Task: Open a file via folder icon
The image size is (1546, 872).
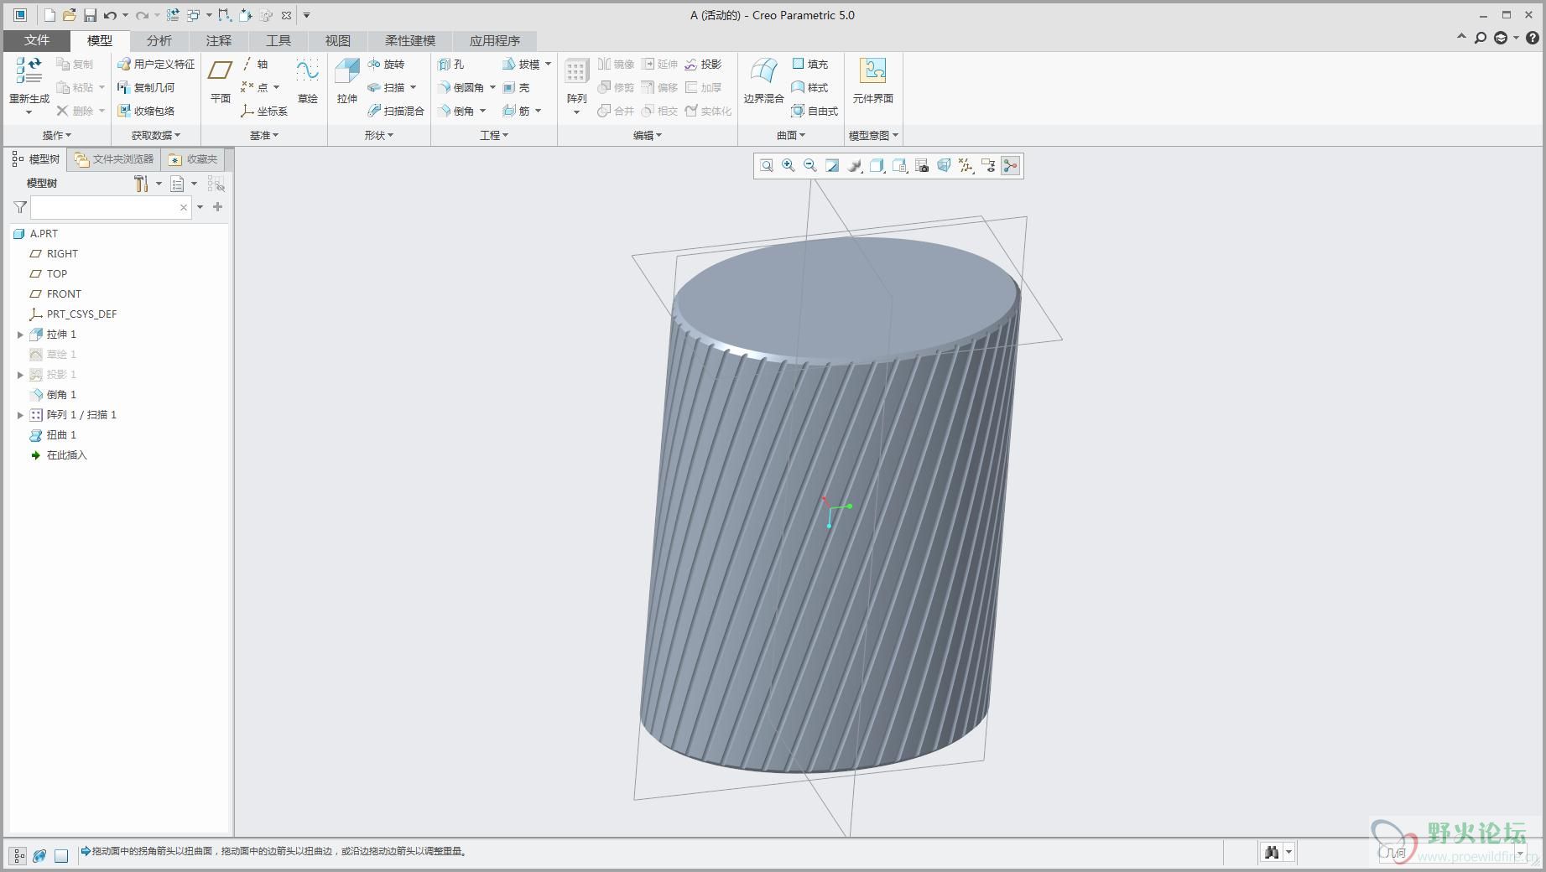Action: pyautogui.click(x=70, y=15)
